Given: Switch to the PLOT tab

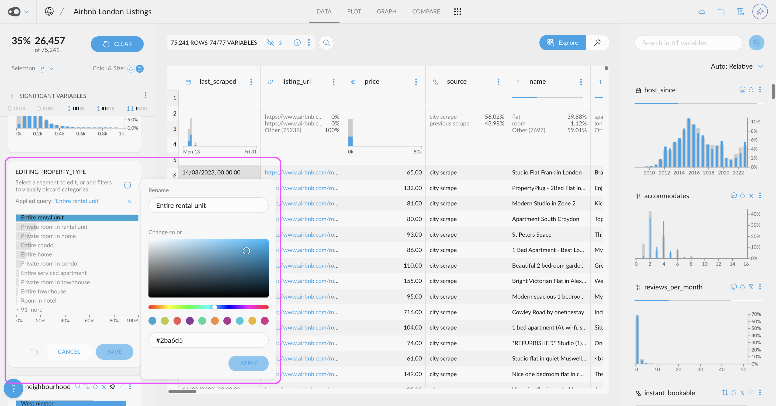Looking at the screenshot, I should coord(354,11).
